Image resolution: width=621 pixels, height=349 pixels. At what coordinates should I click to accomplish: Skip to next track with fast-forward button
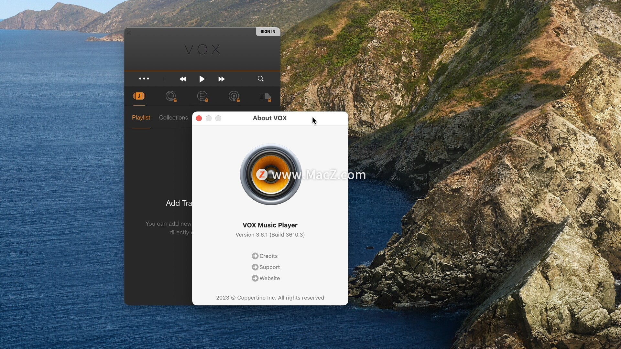coord(221,79)
